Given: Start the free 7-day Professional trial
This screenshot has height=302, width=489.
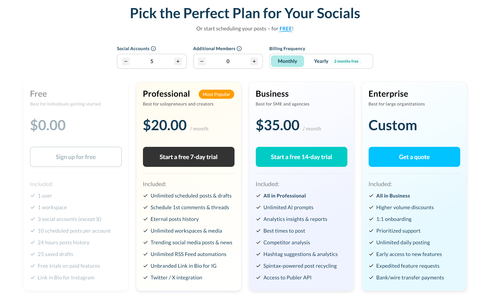Looking at the screenshot, I should point(189,157).
